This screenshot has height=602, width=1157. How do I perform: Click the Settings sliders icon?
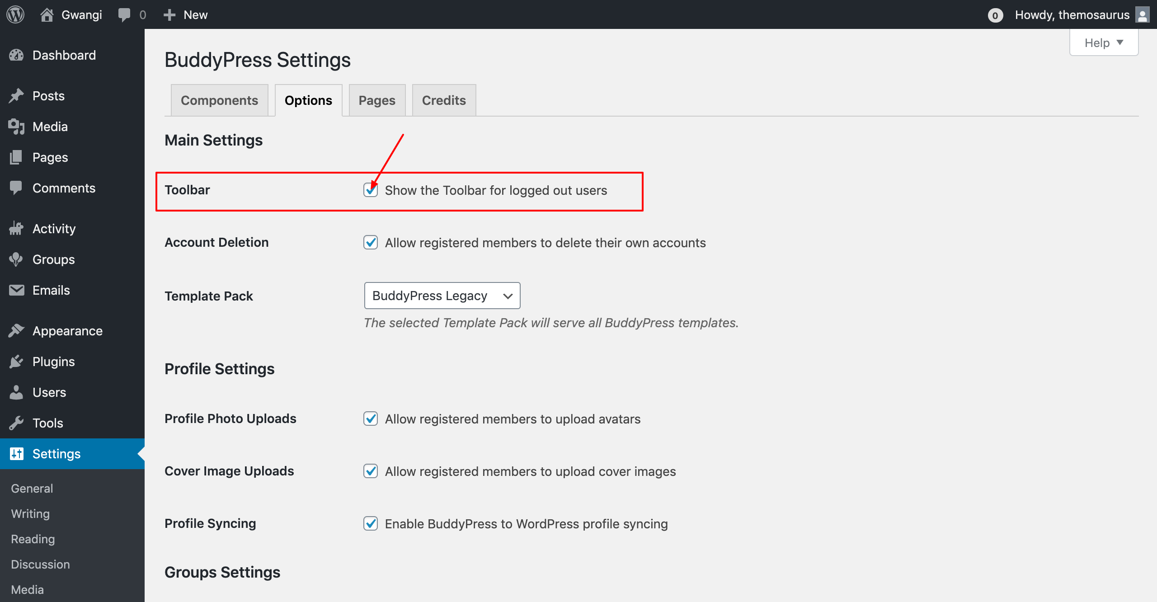[x=16, y=454]
